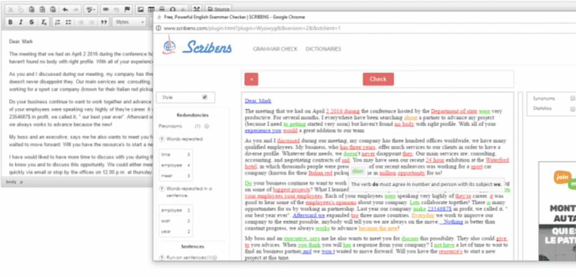
Task: Toggle the Style checkbox
Action: (205, 97)
